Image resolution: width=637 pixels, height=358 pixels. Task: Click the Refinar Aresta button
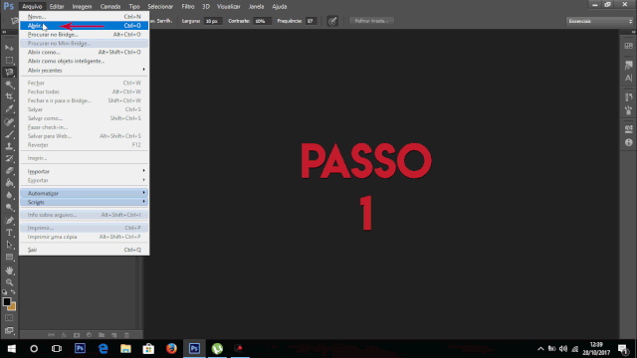(371, 21)
